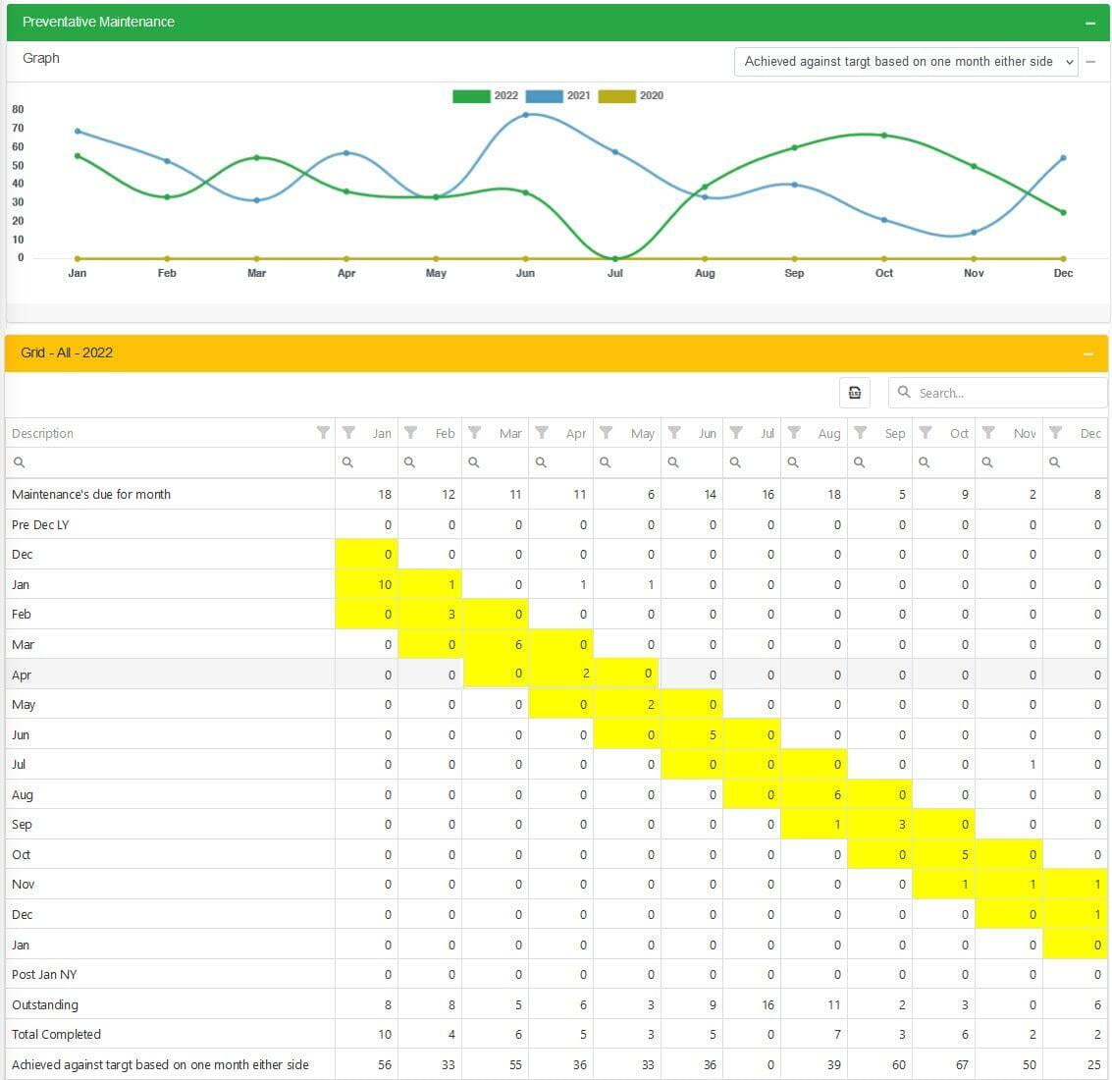Collapse the Grid - All - 2022 panel
The width and height of the screenshot is (1112, 1080).
1087,353
